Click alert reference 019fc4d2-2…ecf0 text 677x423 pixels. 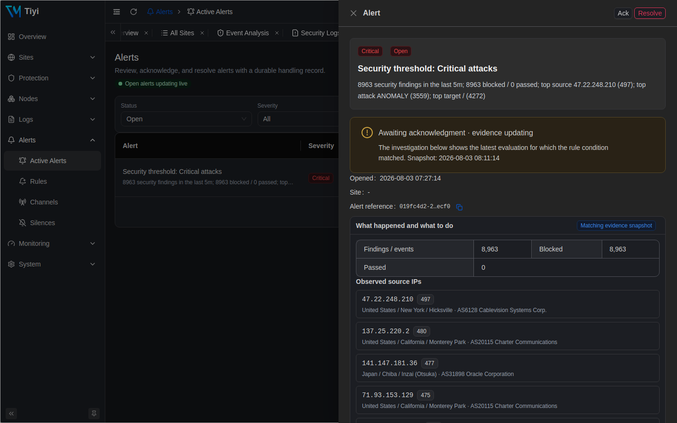pyautogui.click(x=425, y=206)
